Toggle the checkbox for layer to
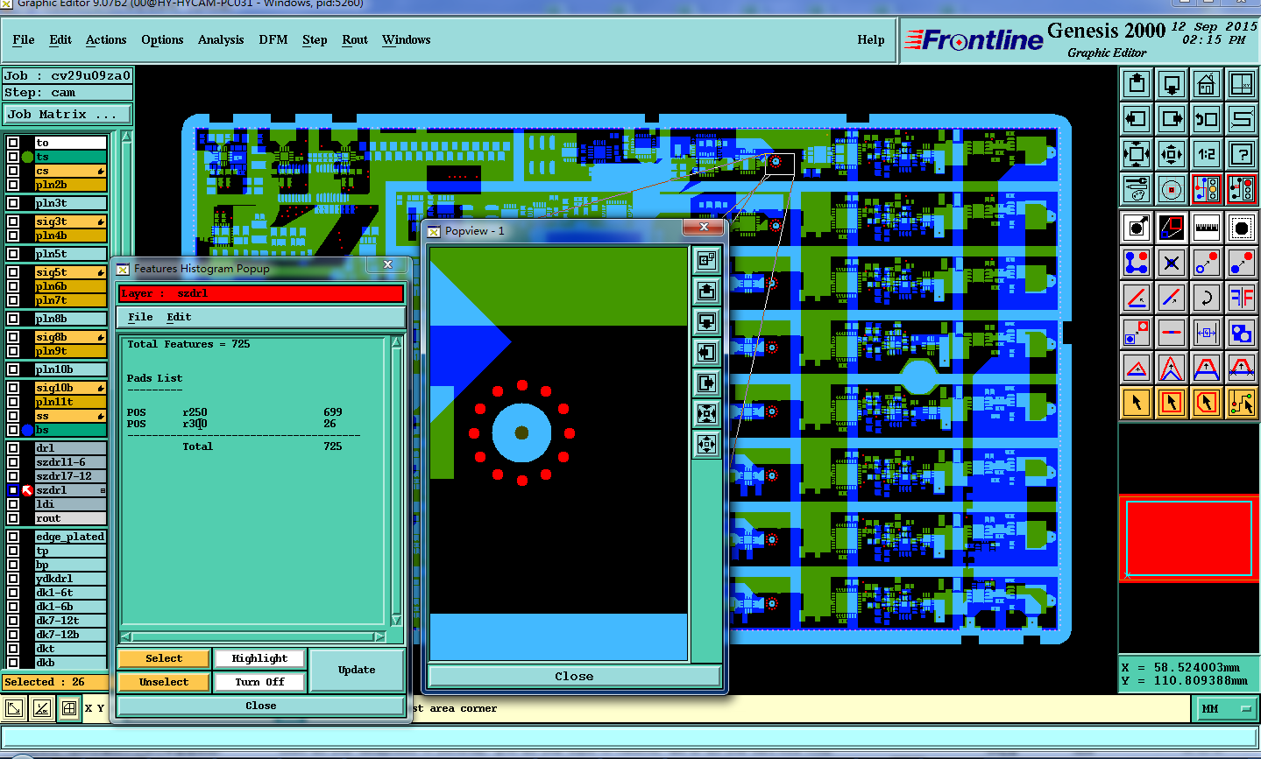Screen dimensions: 1261x759 coord(13,143)
